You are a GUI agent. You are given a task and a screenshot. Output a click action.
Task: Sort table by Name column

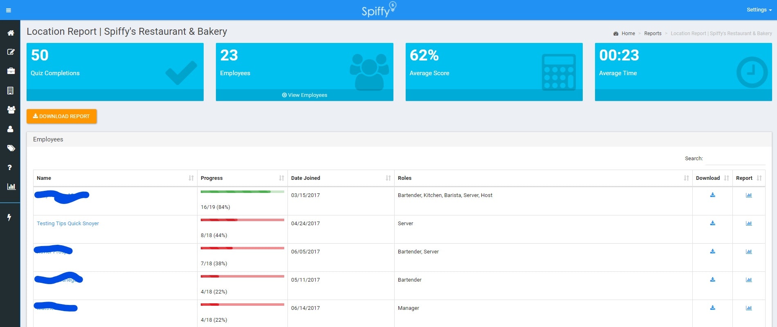pos(115,178)
